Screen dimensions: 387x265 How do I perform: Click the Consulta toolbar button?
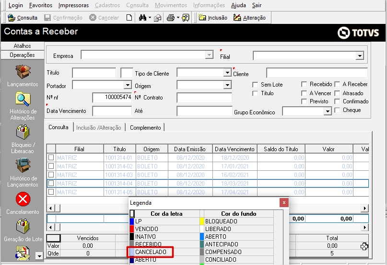point(23,18)
